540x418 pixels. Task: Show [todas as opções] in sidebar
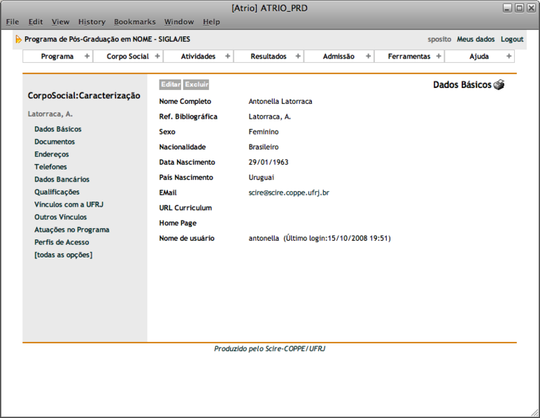[63, 255]
